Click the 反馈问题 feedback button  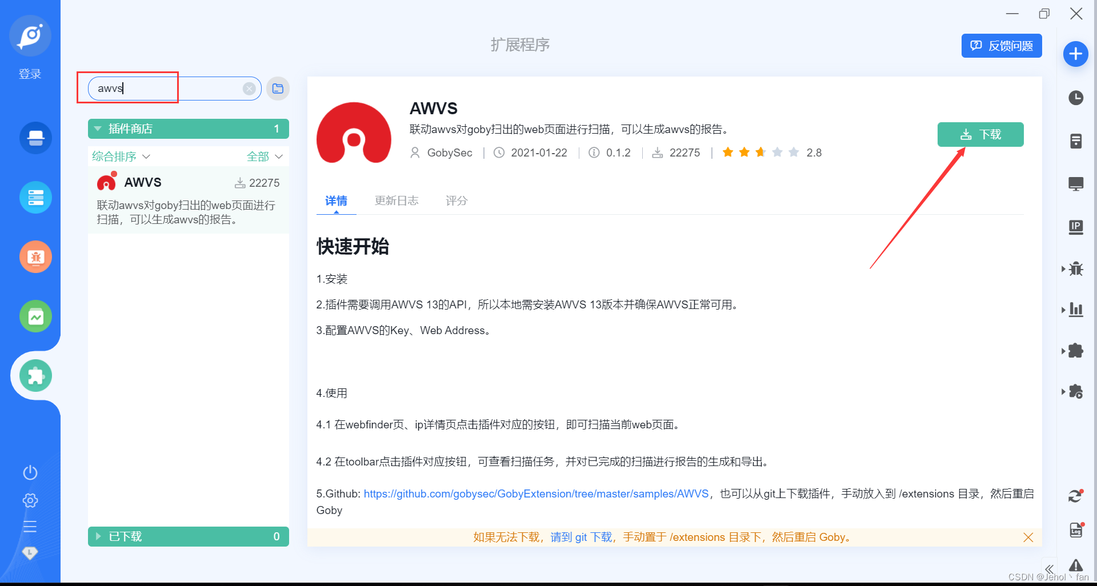[x=1002, y=46]
